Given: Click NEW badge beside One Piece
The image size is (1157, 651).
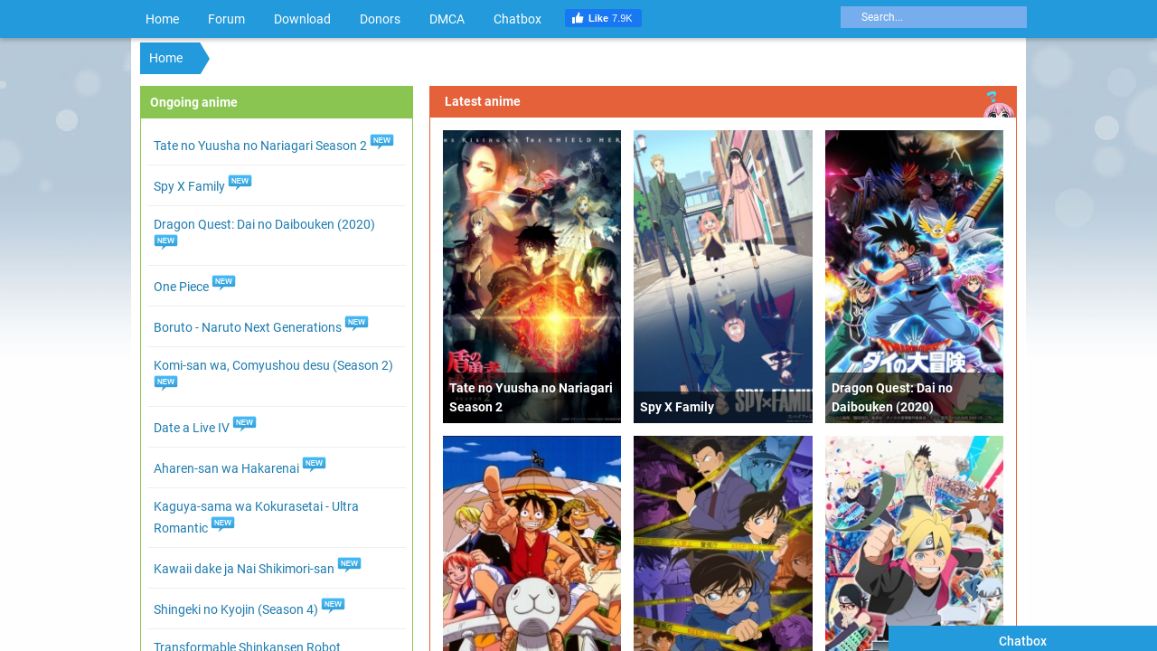Looking at the screenshot, I should pyautogui.click(x=223, y=283).
